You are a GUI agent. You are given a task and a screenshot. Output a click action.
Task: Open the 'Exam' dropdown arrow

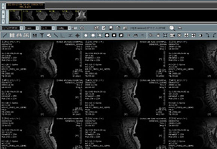(x=37, y=28)
